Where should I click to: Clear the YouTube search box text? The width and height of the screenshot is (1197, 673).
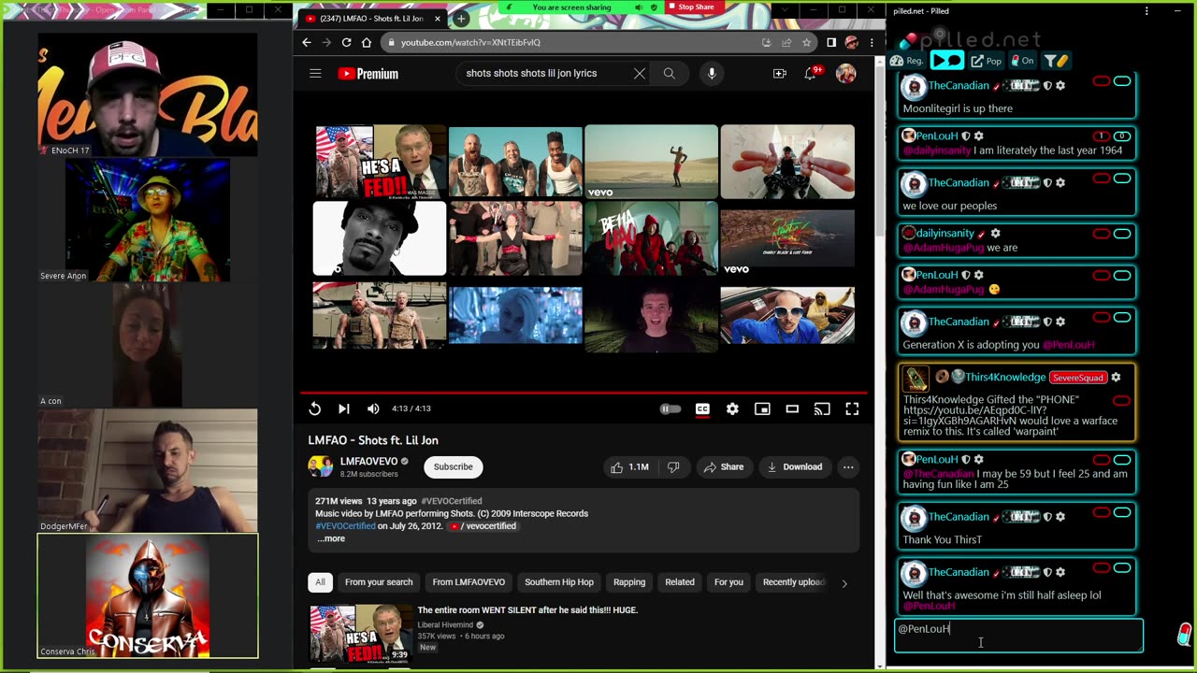(640, 74)
